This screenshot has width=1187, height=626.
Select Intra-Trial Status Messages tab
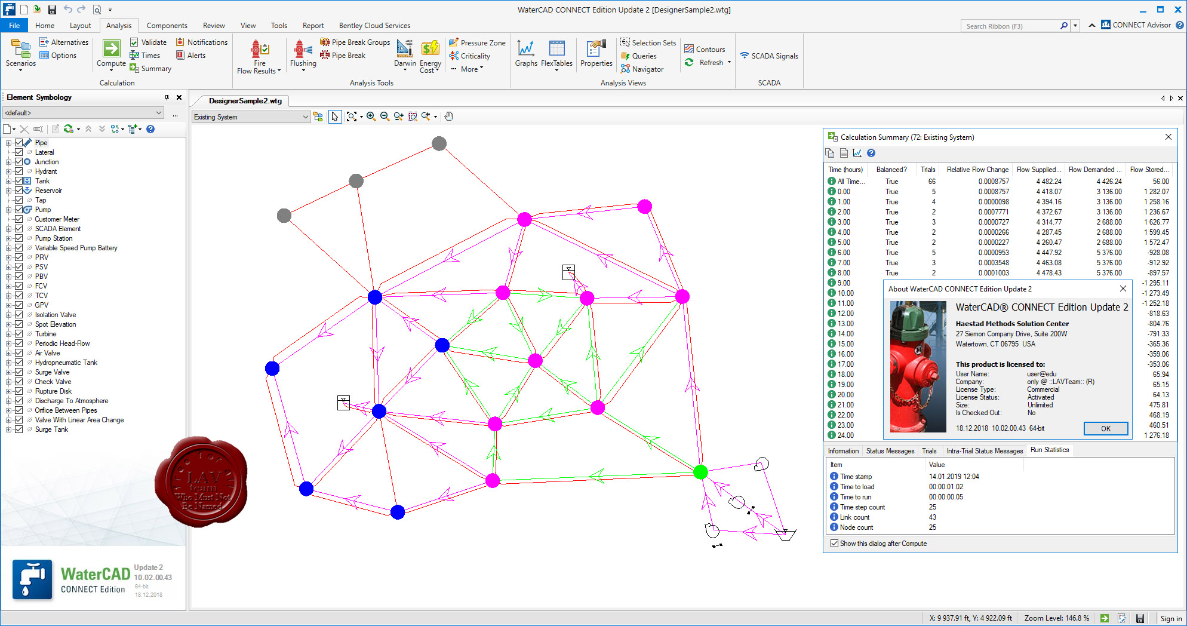985,451
